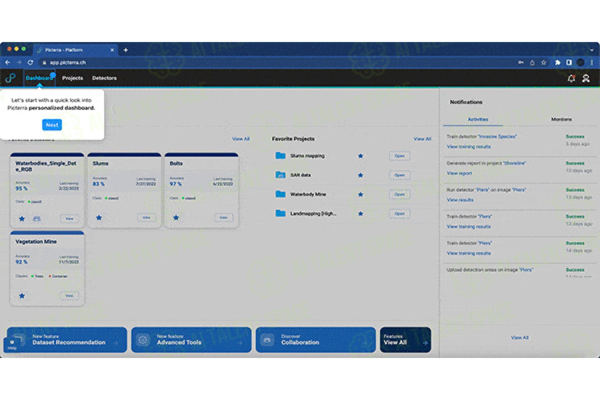Expand the browser tab search chevron
Image resolution: width=600 pixels, height=400 pixels.
tap(592, 50)
